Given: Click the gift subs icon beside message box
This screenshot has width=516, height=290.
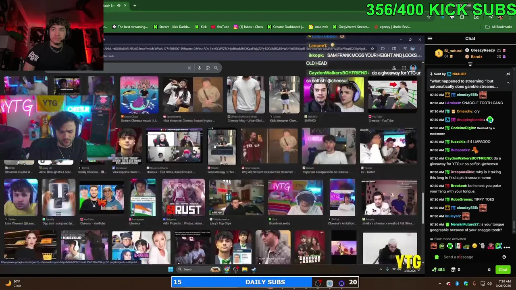Looking at the screenshot, I should click(437, 257).
